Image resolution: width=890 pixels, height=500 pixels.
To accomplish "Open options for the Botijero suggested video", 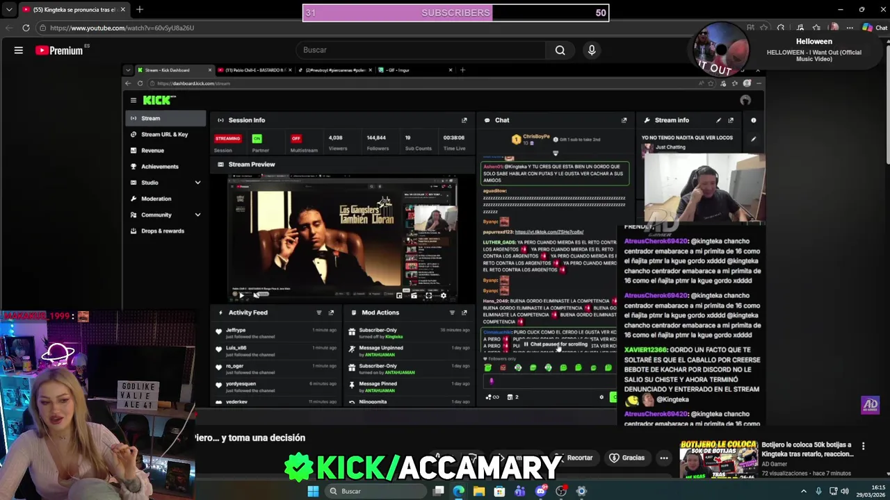I will [863, 446].
